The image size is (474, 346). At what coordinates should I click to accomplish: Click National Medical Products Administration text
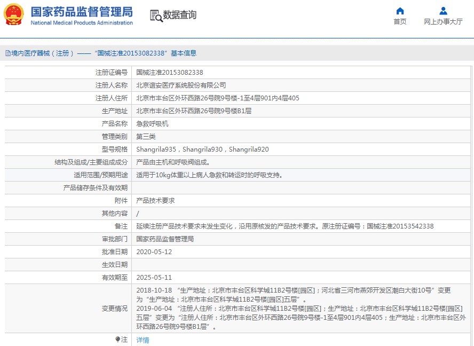coord(82,22)
